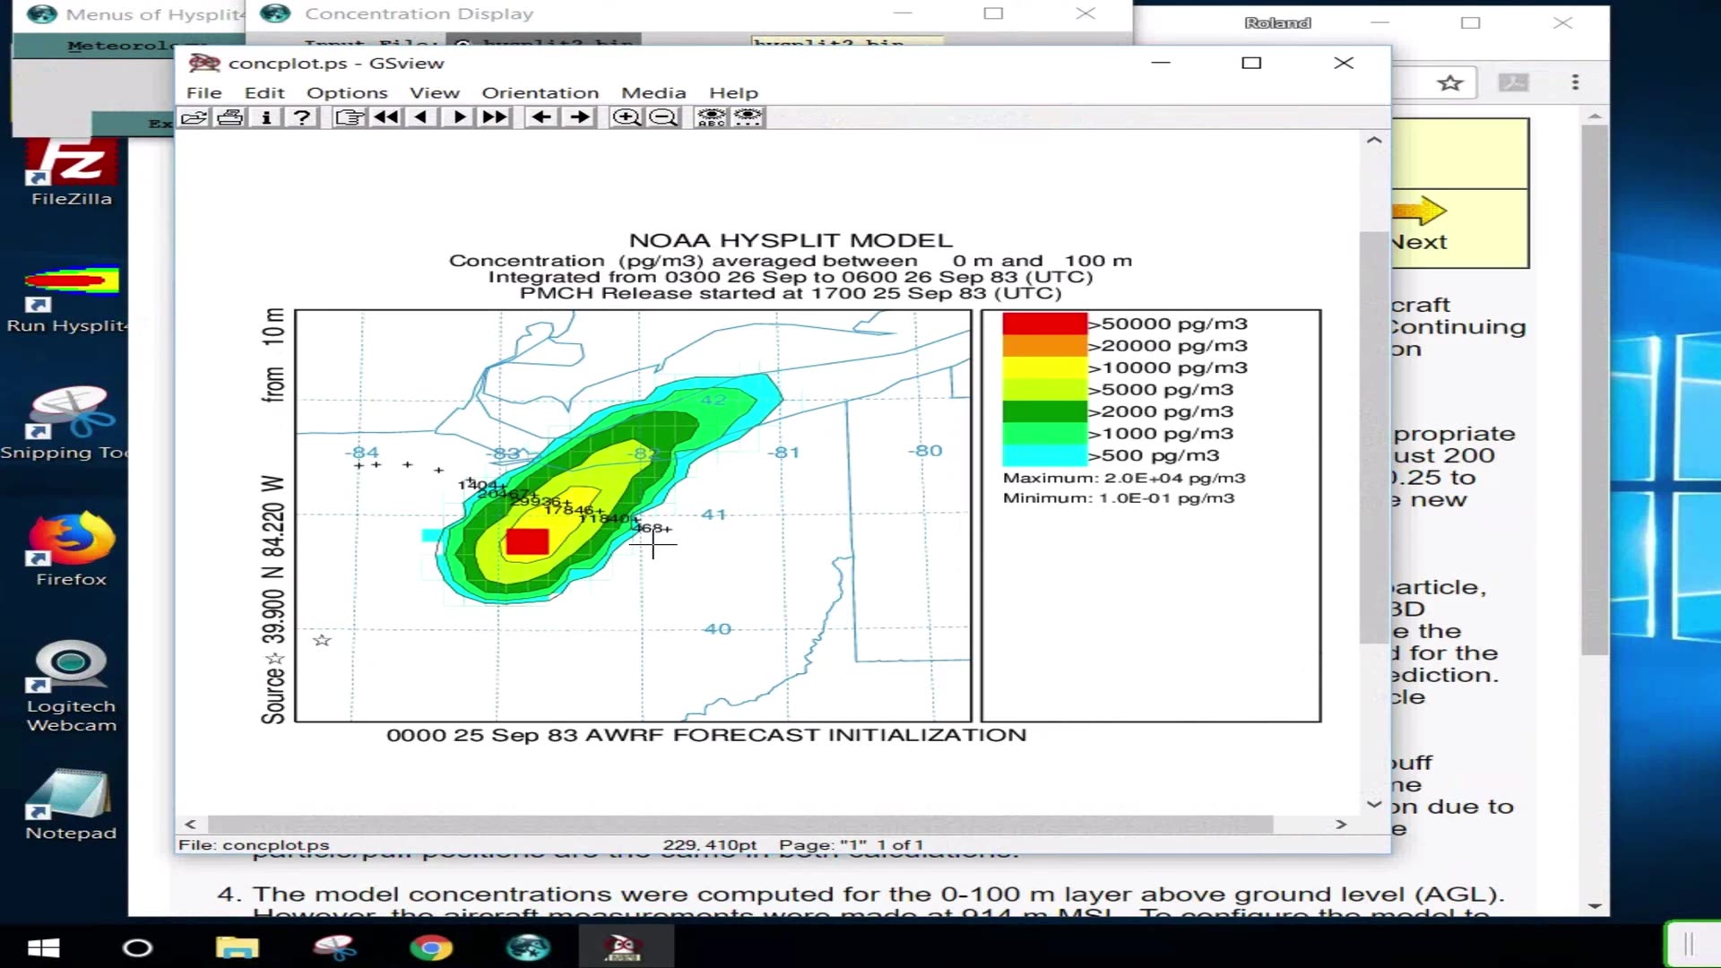Image resolution: width=1721 pixels, height=968 pixels.
Task: Jump forward several pages with the double-right arrow
Action: click(x=494, y=117)
